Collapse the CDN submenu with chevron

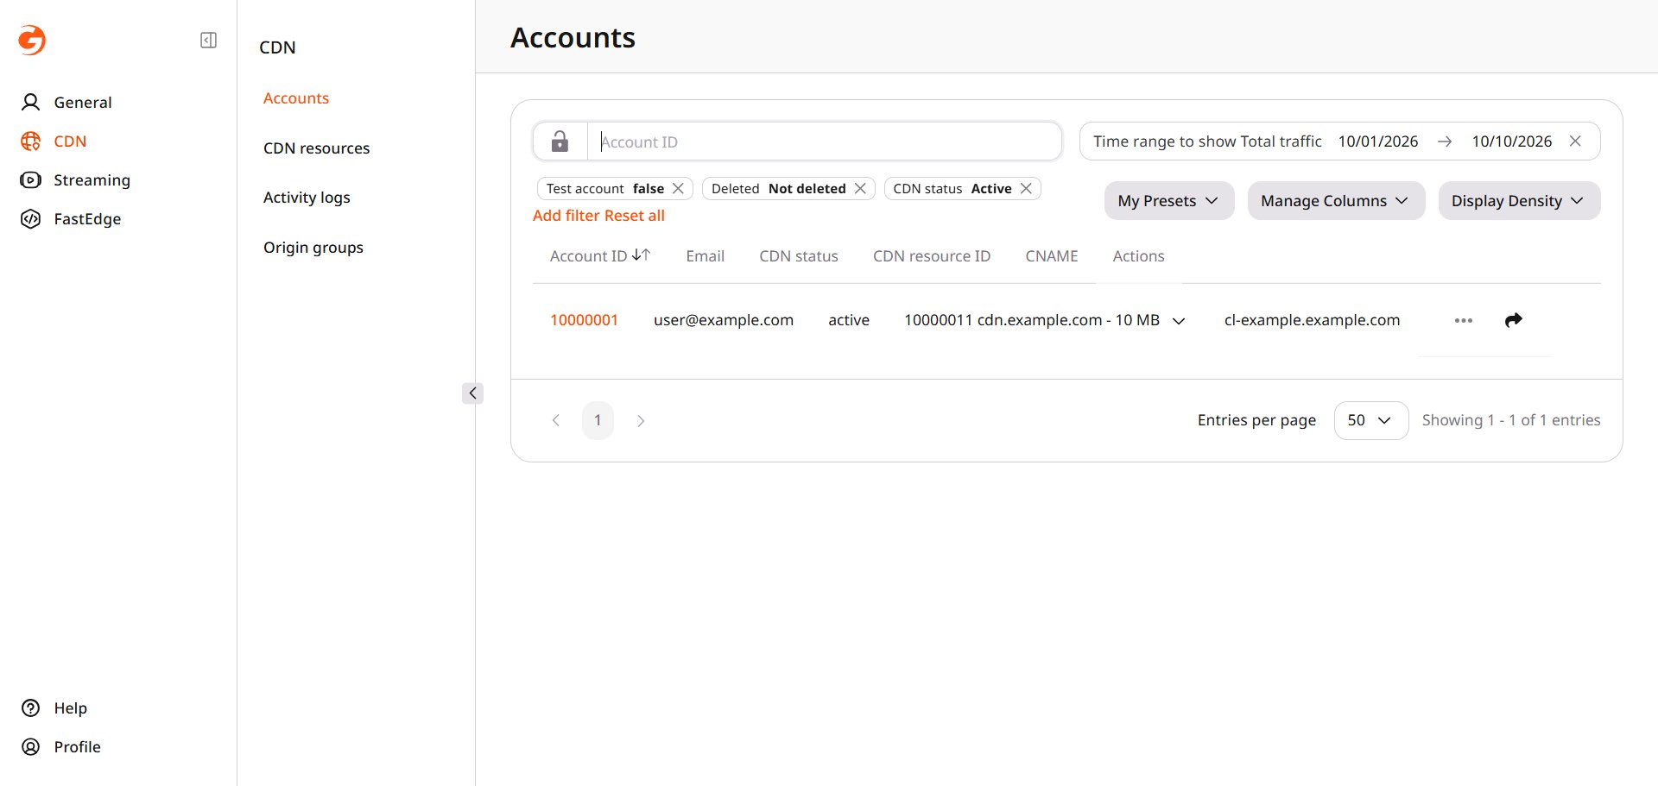click(472, 393)
